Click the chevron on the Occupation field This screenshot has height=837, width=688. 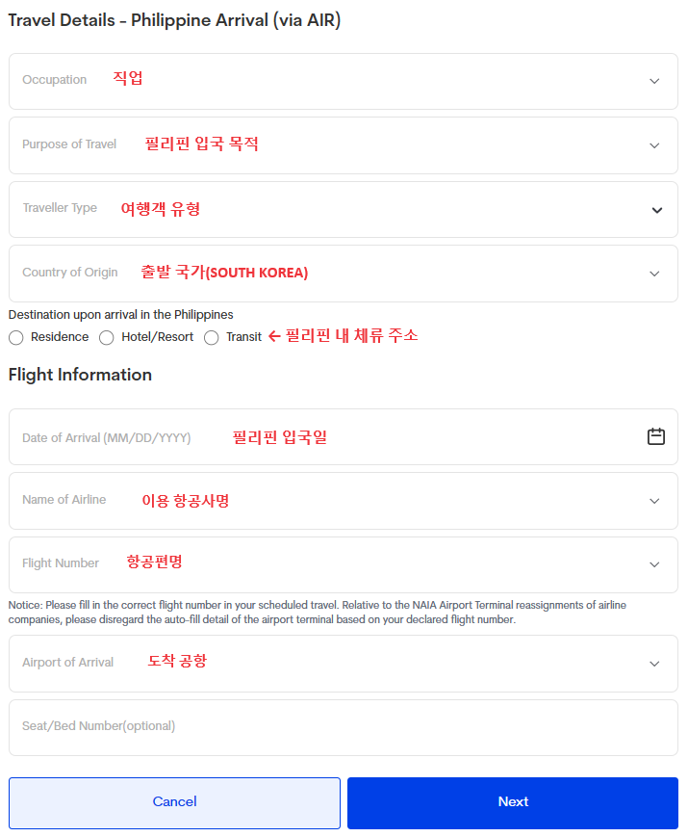(654, 81)
